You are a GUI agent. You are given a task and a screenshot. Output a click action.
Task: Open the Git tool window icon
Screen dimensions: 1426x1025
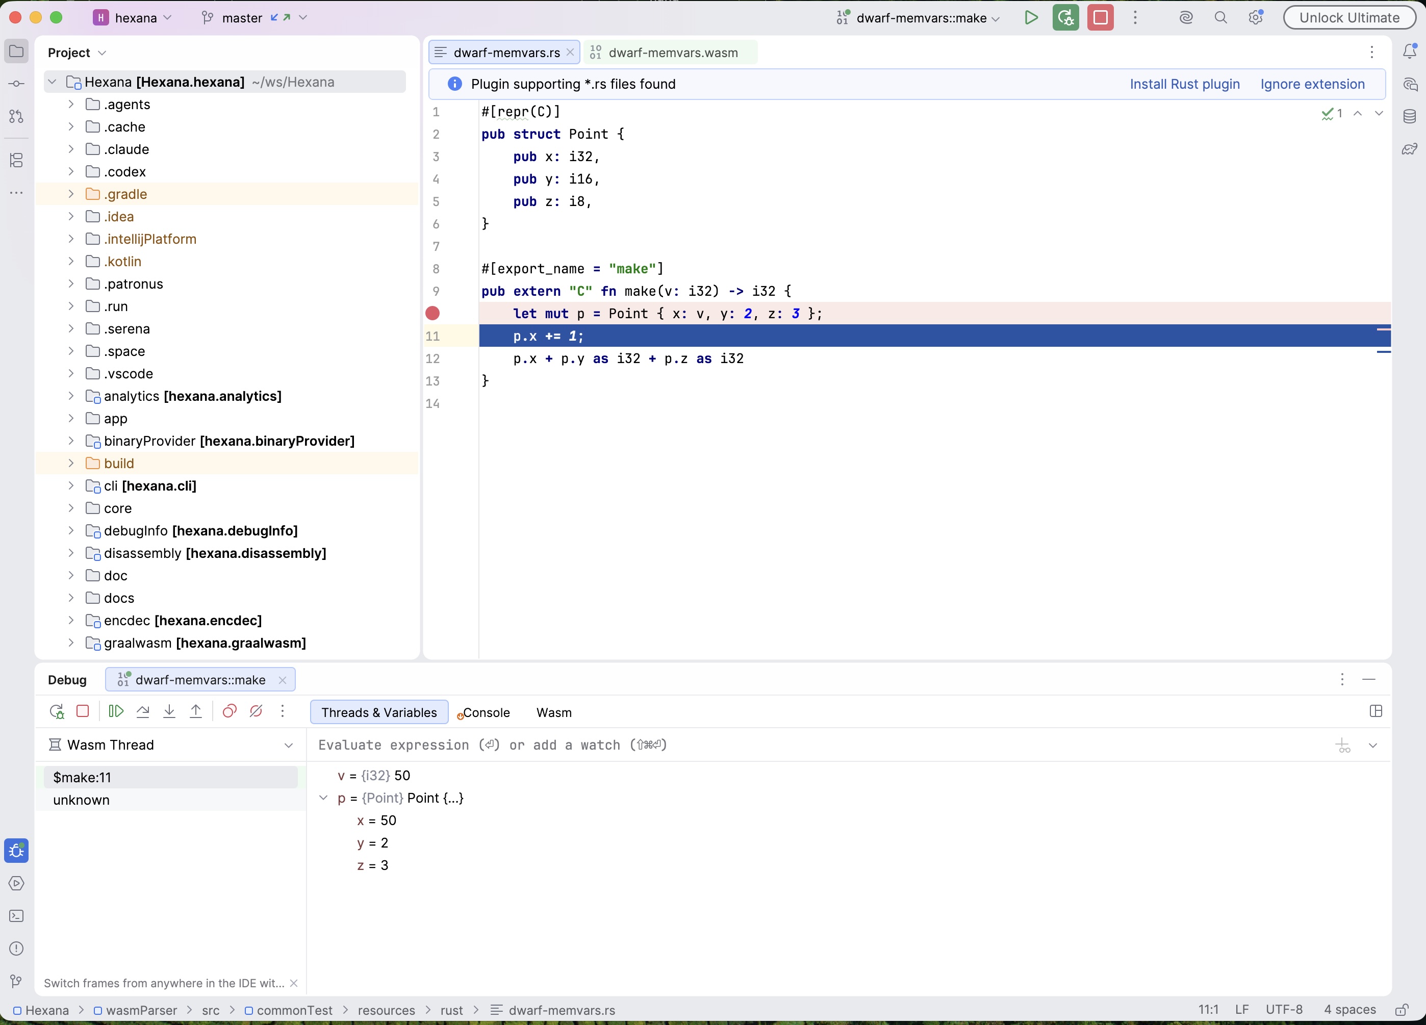click(16, 981)
